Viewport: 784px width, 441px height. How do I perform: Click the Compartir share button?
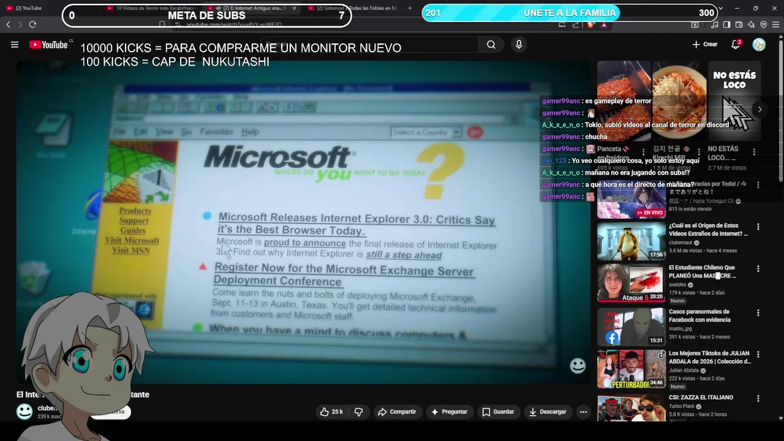[397, 412]
